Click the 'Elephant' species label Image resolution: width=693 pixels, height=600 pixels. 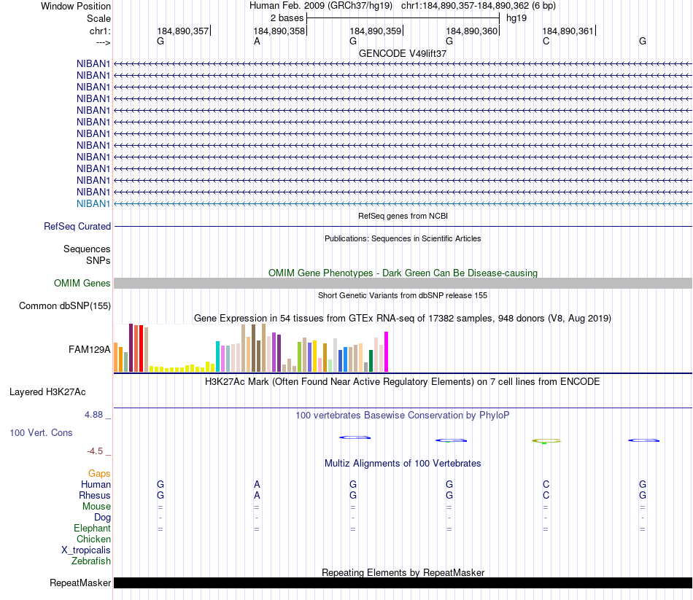[x=92, y=529]
